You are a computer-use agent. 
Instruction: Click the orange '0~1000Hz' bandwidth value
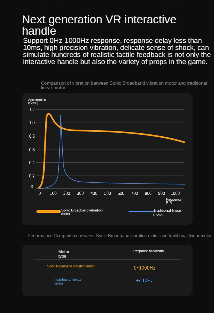click(144, 268)
